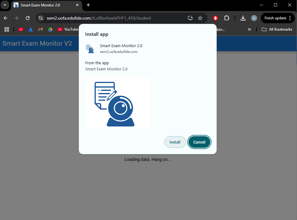297x220 pixels.
Task: Expand hidden bookmarks with the double-chevron
Action: coord(249,29)
